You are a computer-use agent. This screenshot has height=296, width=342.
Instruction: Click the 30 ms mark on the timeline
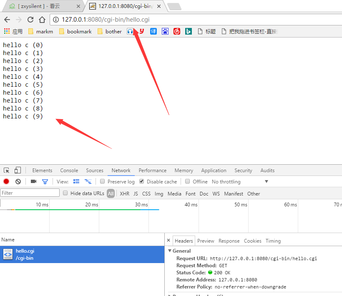pyautogui.click(x=141, y=205)
